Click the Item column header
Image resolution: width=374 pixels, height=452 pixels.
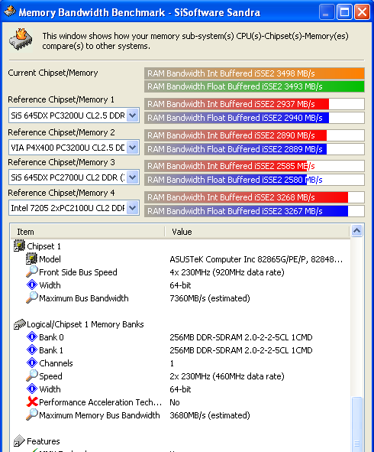88,232
